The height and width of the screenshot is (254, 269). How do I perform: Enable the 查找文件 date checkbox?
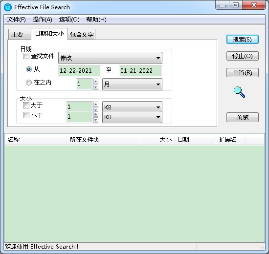pos(26,56)
